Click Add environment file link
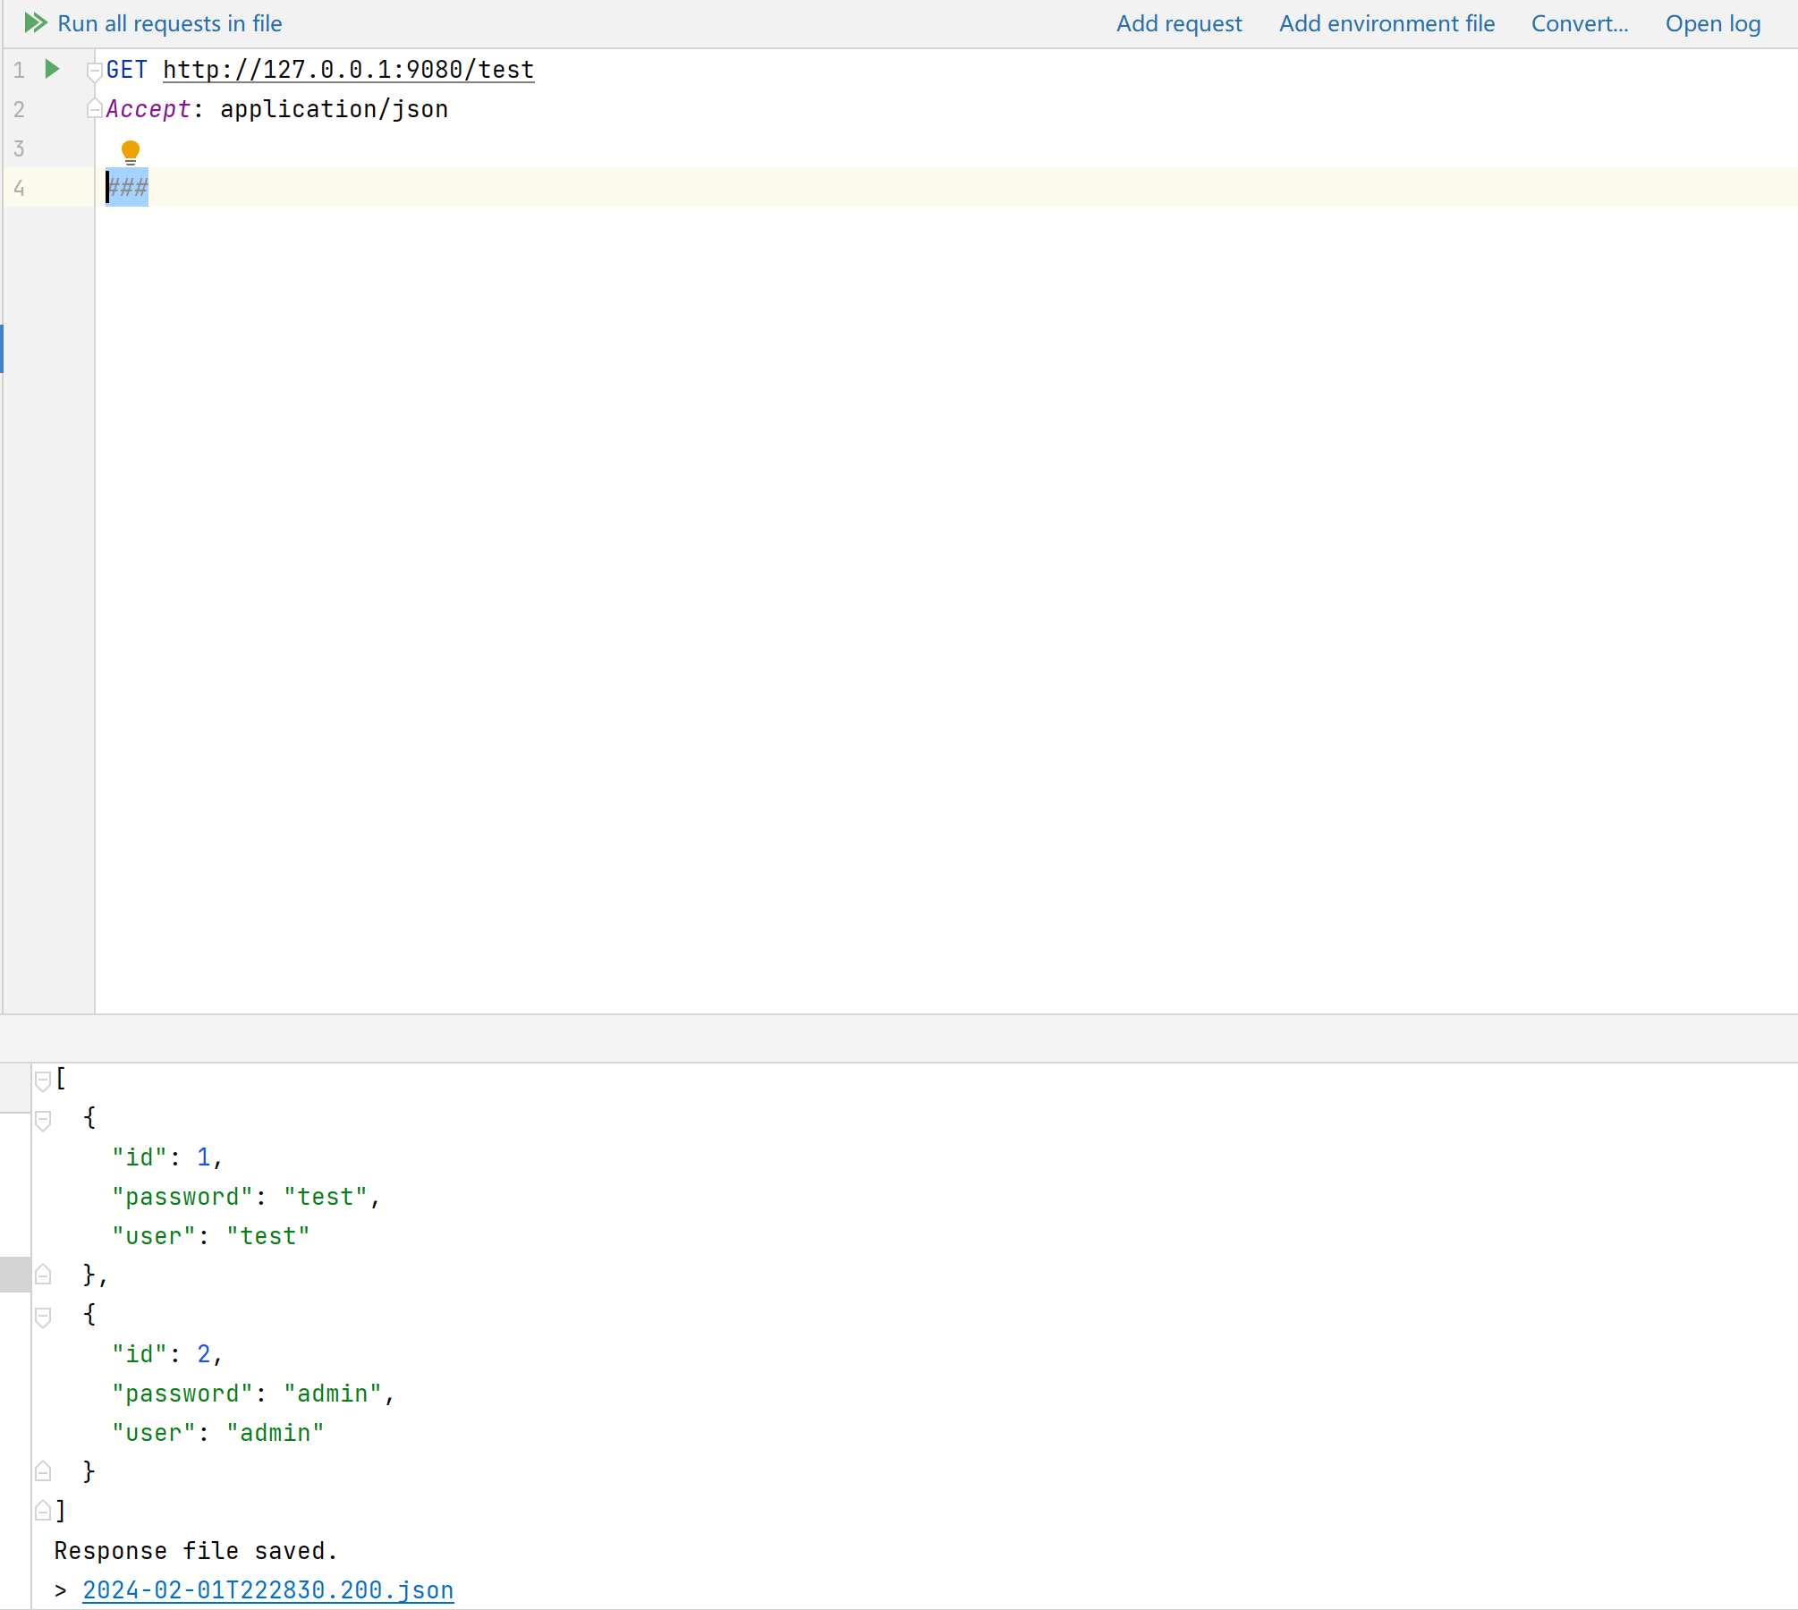The width and height of the screenshot is (1798, 1610). click(x=1387, y=23)
